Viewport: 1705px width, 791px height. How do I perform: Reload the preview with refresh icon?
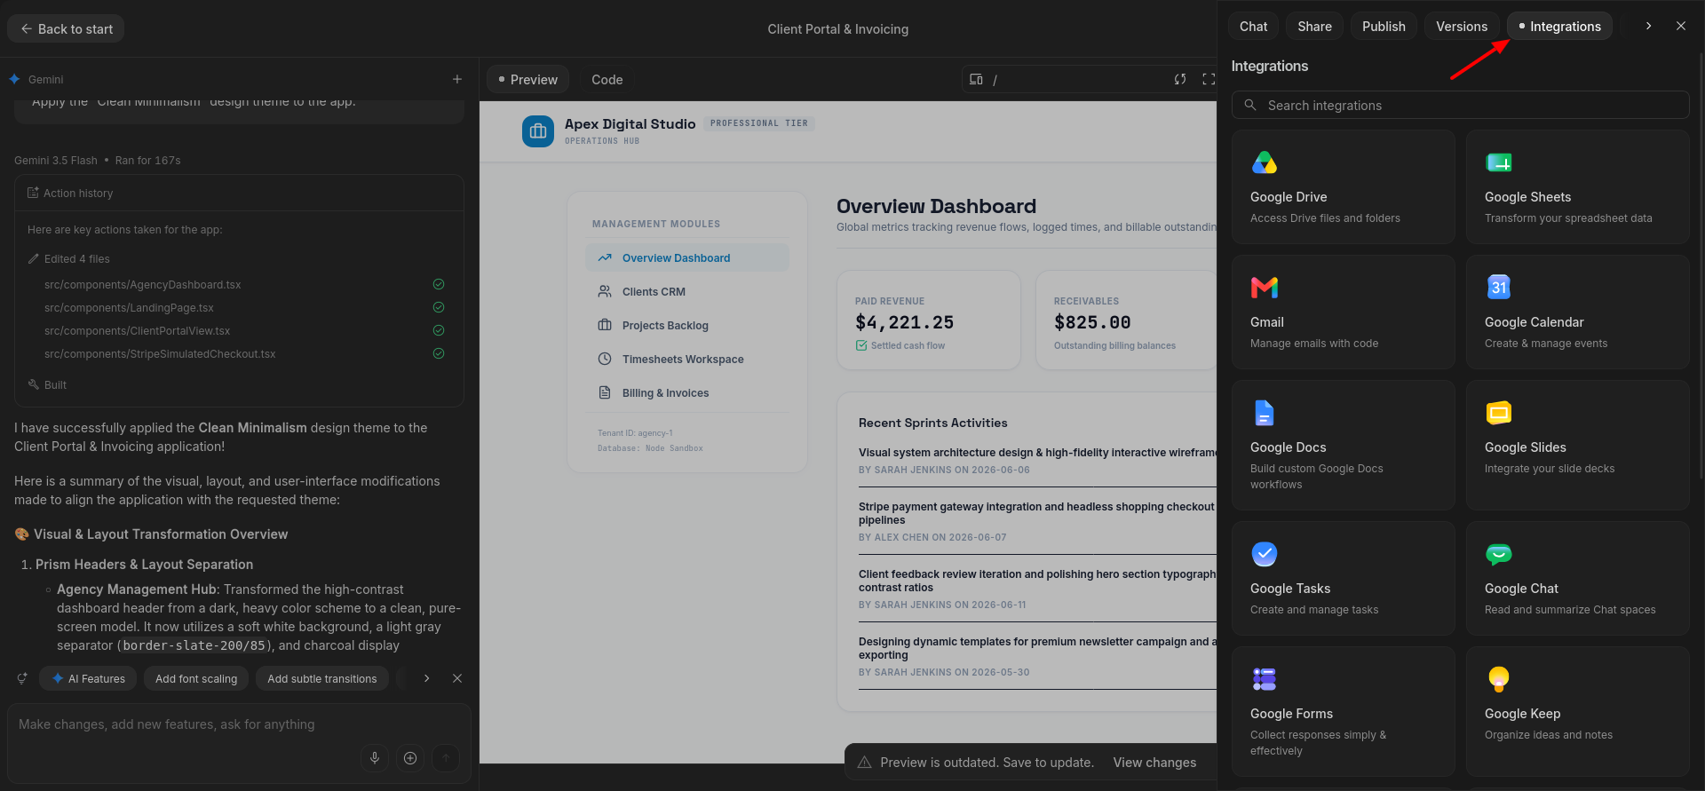pos(1179,79)
